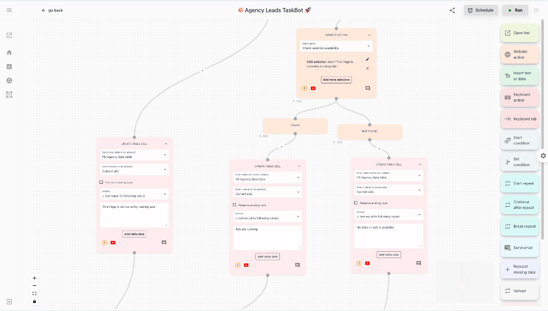Screen dimensions: 548x311
Task: Click the share icon in top bar
Action: pos(452,10)
